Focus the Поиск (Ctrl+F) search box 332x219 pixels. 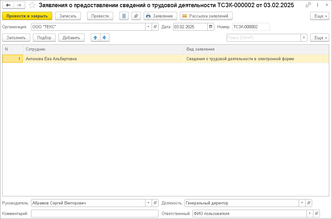[264, 38]
